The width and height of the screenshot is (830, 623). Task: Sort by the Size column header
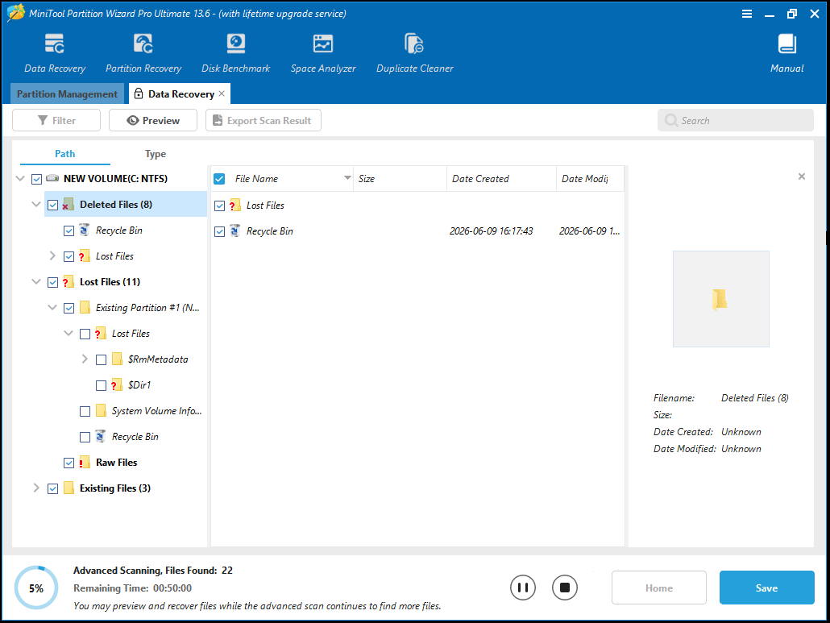point(400,179)
